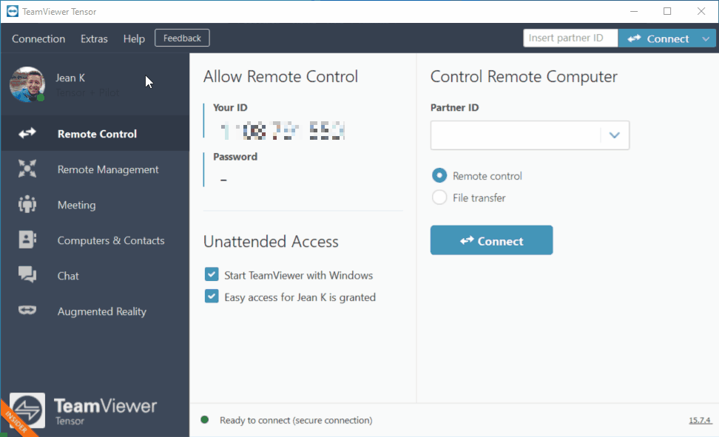Click the Insert partner ID field
This screenshot has width=719, height=437.
coord(570,38)
